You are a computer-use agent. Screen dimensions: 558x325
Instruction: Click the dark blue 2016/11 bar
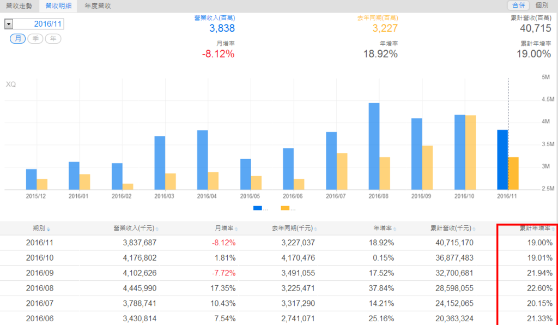(502, 160)
